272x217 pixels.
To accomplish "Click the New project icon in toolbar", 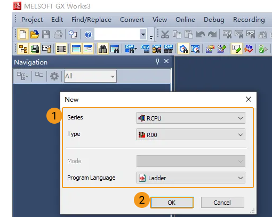I will [x=23, y=34].
